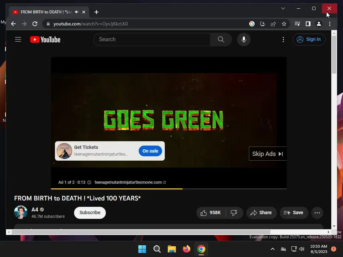Launch Firefox from taskbar
Image resolution: width=343 pixels, height=257 pixels.
click(186, 249)
